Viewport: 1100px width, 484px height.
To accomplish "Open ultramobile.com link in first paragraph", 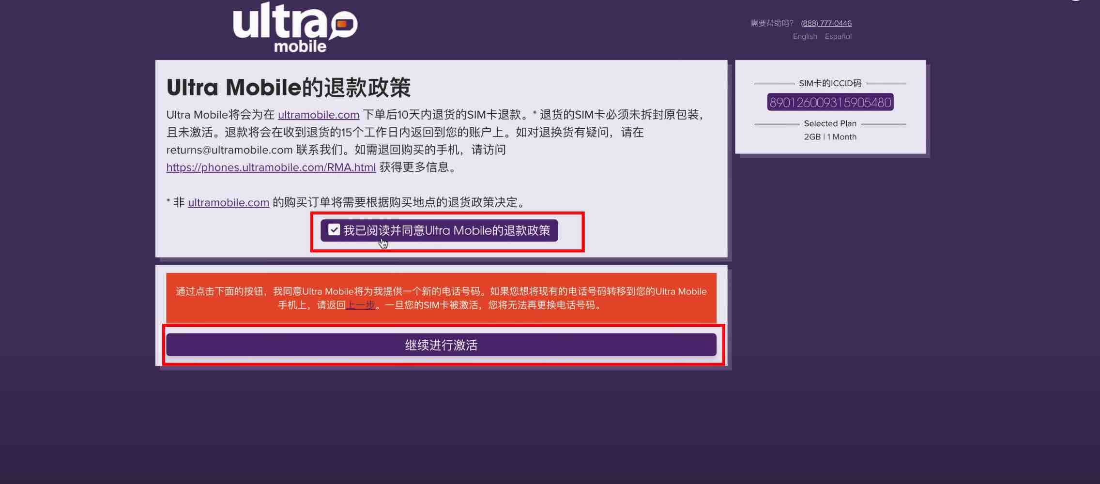I will 319,115.
